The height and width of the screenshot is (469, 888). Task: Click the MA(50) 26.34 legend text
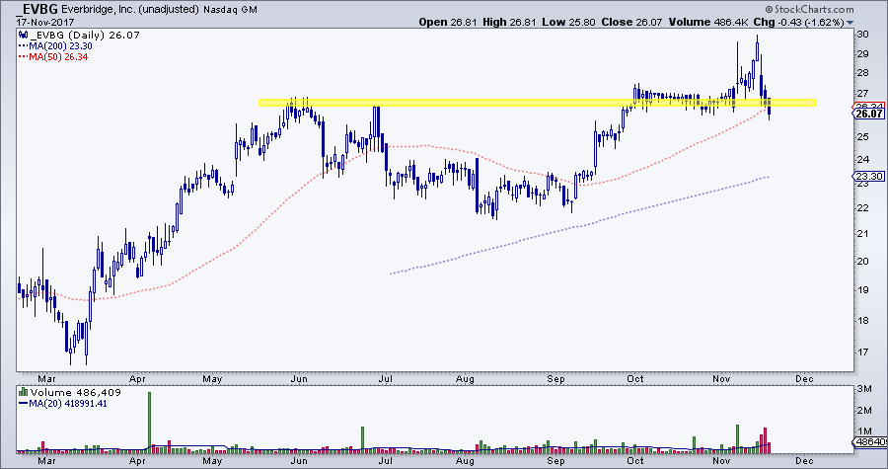tap(58, 56)
